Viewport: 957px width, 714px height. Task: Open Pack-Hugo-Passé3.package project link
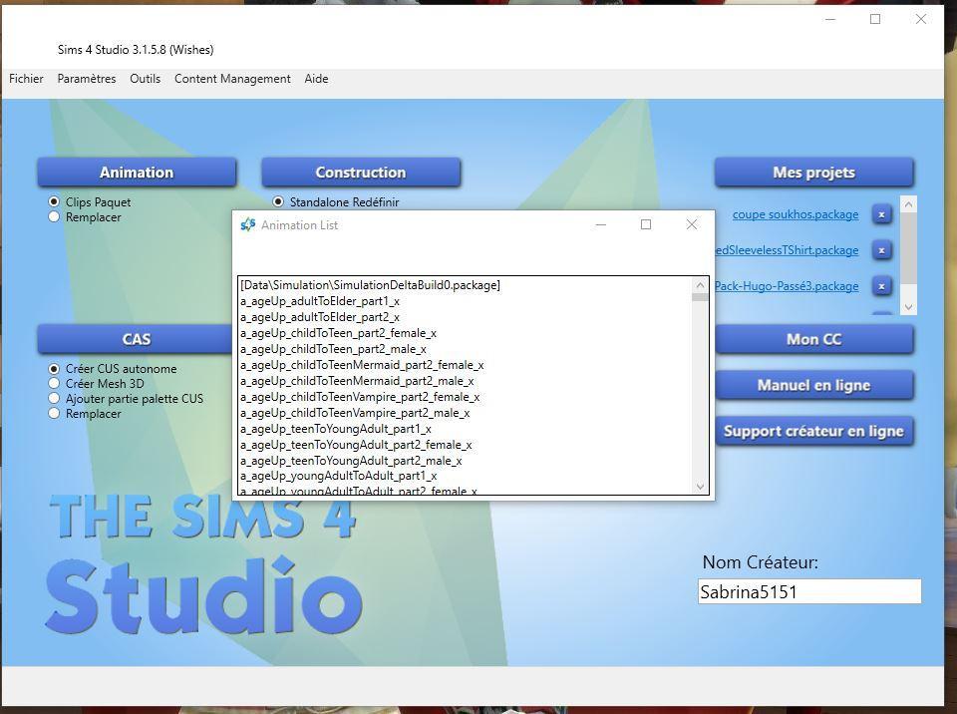[787, 286]
